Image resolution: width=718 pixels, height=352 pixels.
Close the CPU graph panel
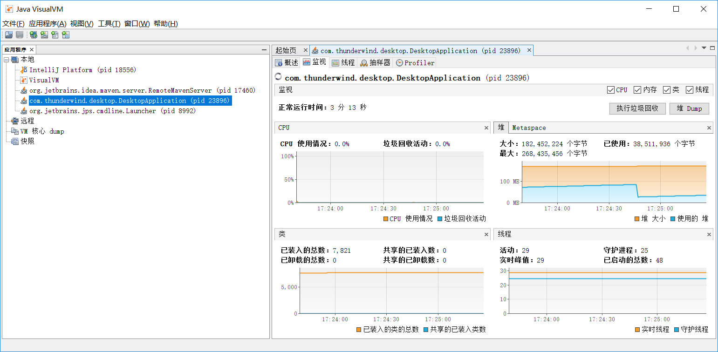click(x=486, y=128)
